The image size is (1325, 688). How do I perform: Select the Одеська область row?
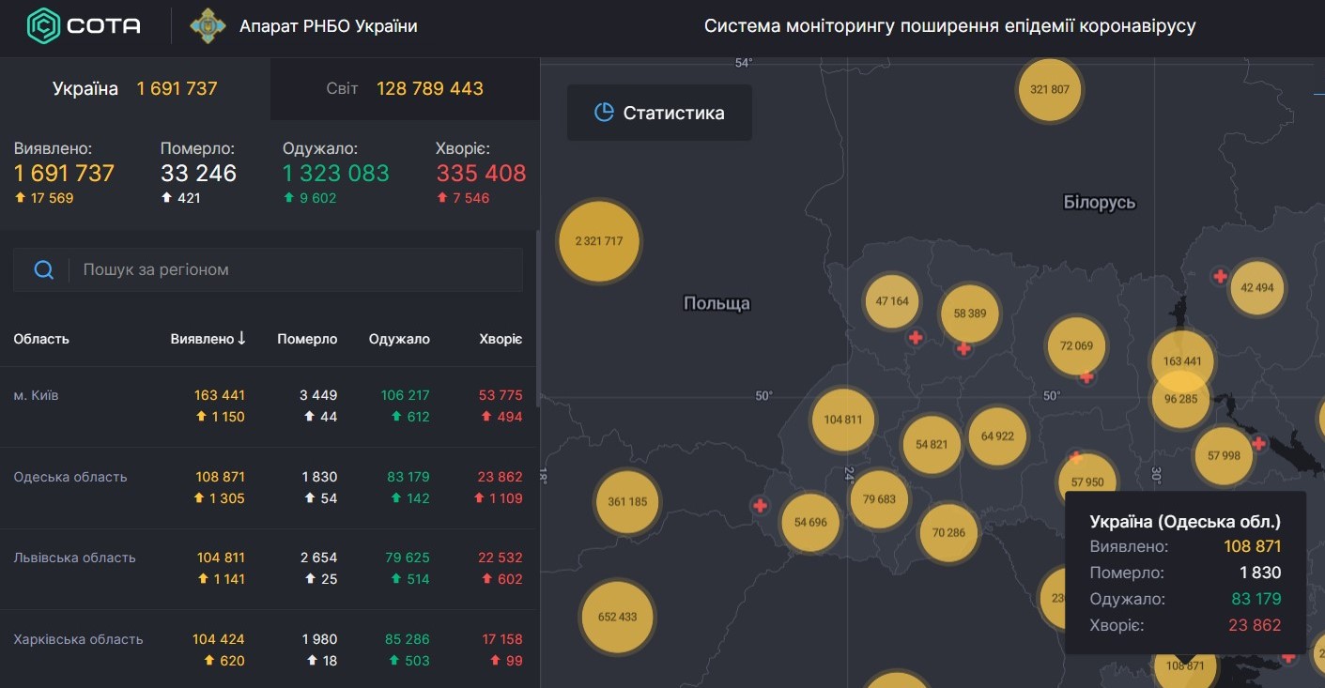[x=268, y=487]
